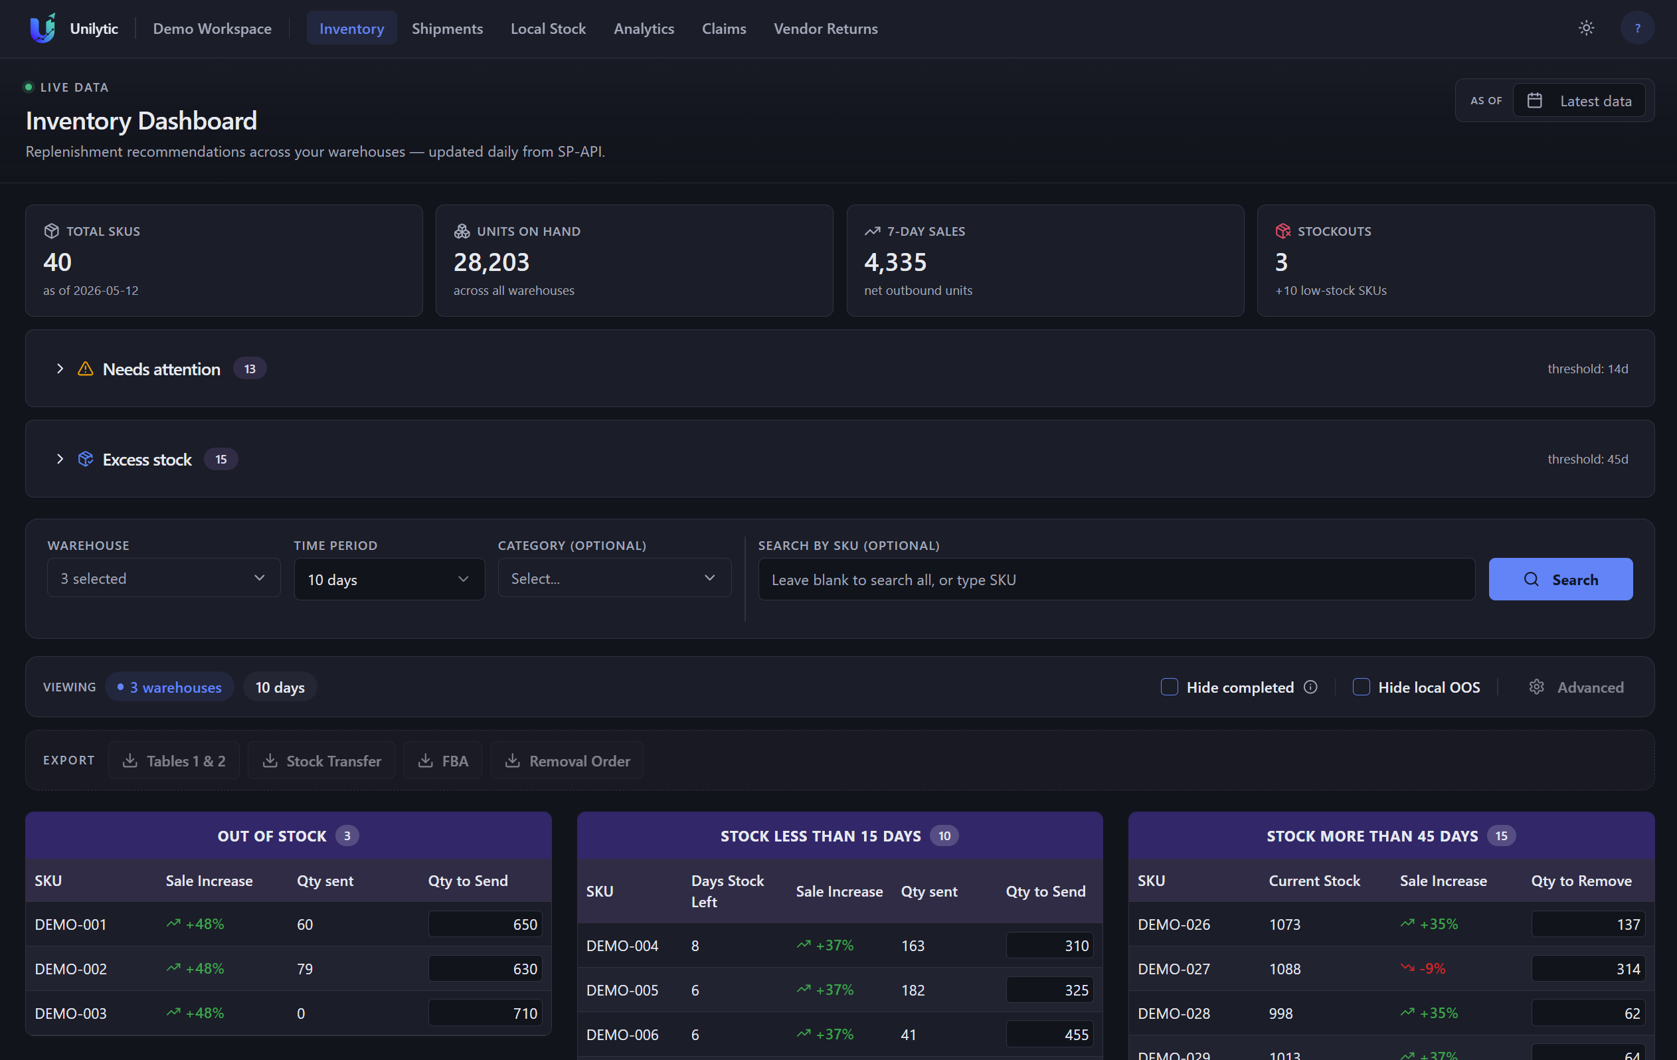Click the DEMO-005 SKU cell
1677x1060 pixels.
(622, 990)
